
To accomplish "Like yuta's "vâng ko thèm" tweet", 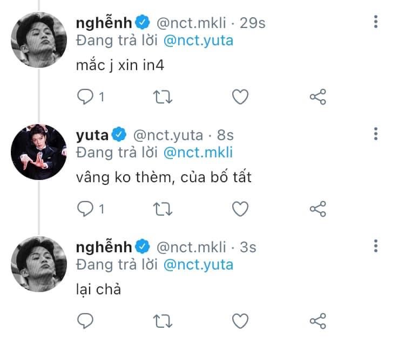I will (x=240, y=208).
